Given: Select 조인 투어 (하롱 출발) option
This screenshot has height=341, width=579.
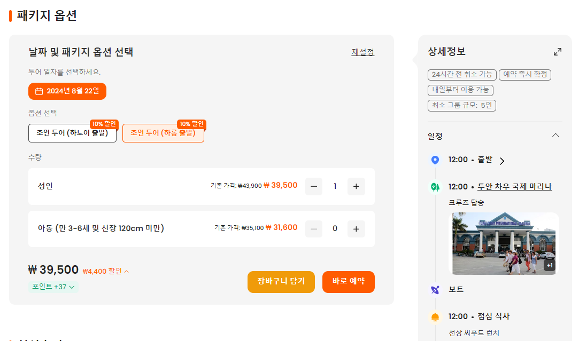Looking at the screenshot, I should pos(163,133).
